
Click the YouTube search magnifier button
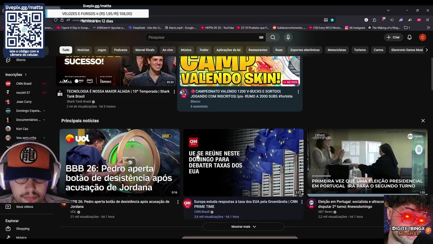click(273, 37)
